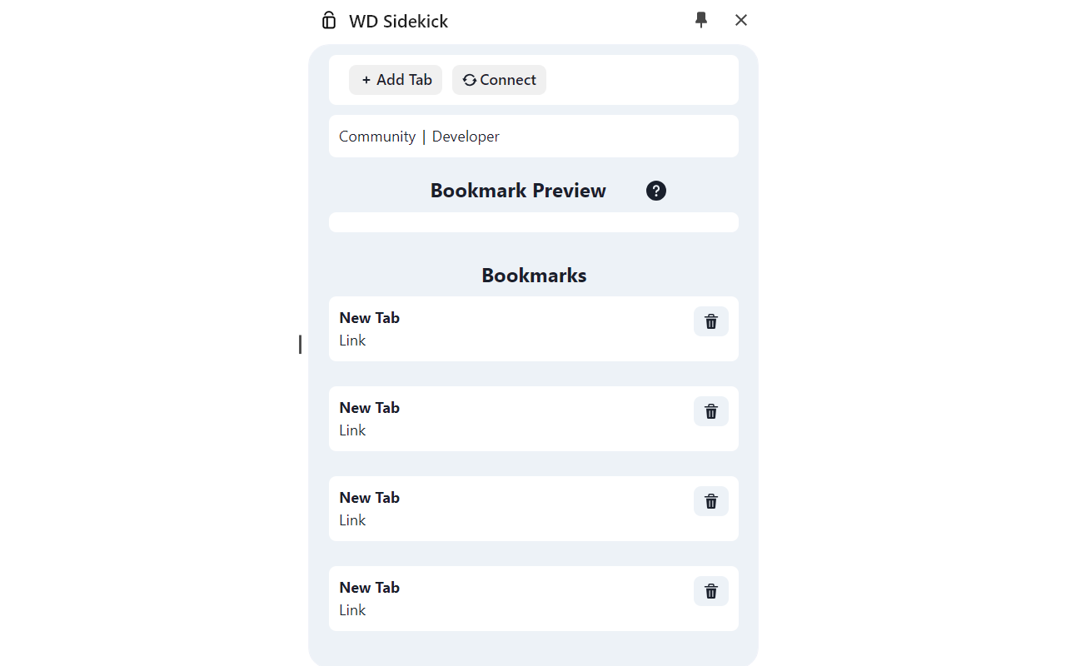The image size is (1066, 666).
Task: Click the WD Sidekick logo icon
Action: pyautogui.click(x=329, y=21)
